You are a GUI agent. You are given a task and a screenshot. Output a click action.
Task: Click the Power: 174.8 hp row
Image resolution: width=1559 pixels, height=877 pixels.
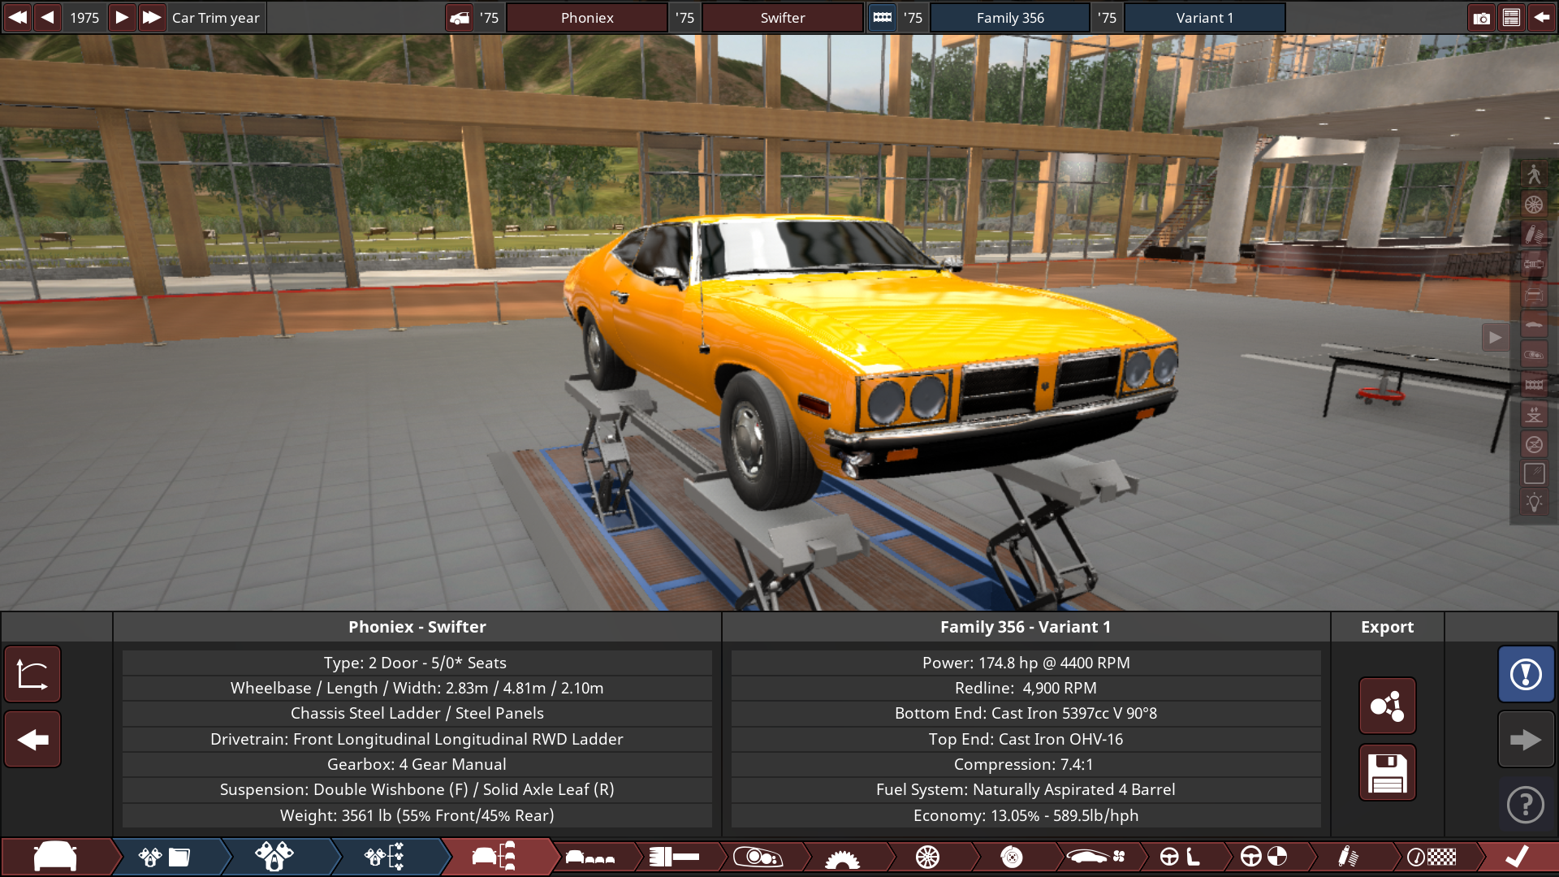tap(1026, 663)
